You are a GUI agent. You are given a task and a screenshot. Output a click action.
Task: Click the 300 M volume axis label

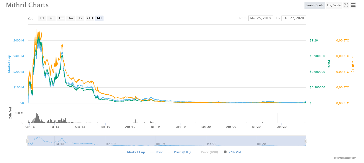click(19, 113)
